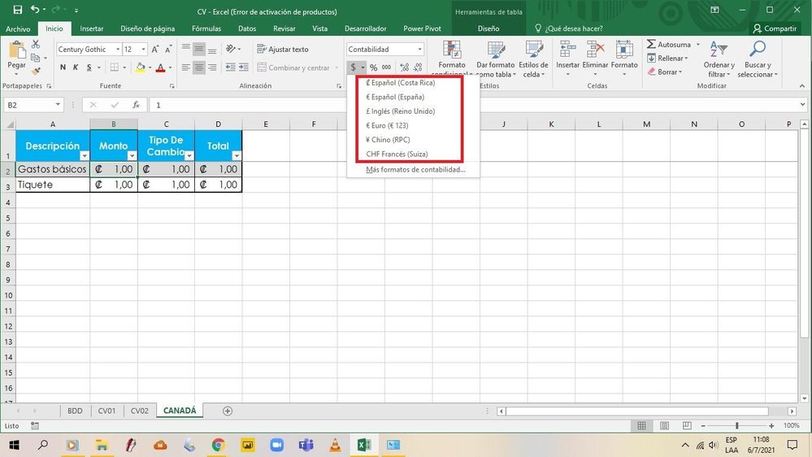Image resolution: width=812 pixels, height=457 pixels.
Task: Open the font size 12 dropdown
Action: [143, 50]
